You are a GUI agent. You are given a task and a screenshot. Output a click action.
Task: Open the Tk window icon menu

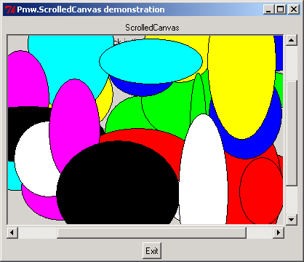pos(10,9)
